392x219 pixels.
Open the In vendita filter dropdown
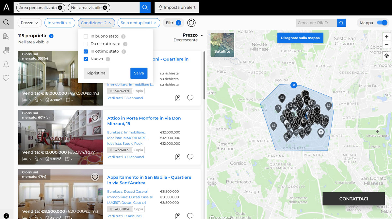point(60,23)
